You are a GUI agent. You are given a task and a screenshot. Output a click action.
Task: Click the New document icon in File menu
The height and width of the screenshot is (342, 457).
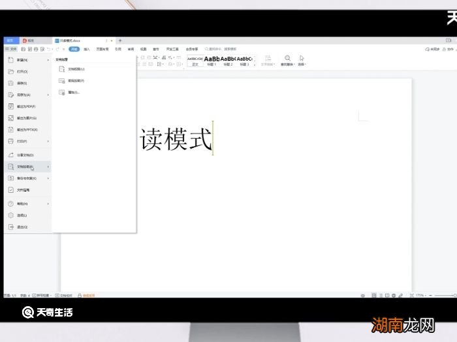(11, 60)
